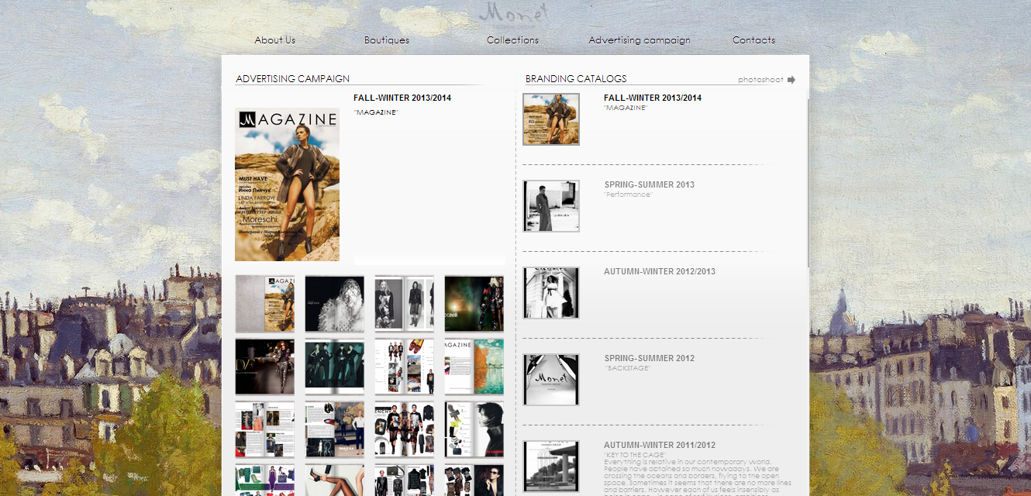Screen dimensions: 1031x496
Task: Open the About Us page
Action: (x=275, y=40)
